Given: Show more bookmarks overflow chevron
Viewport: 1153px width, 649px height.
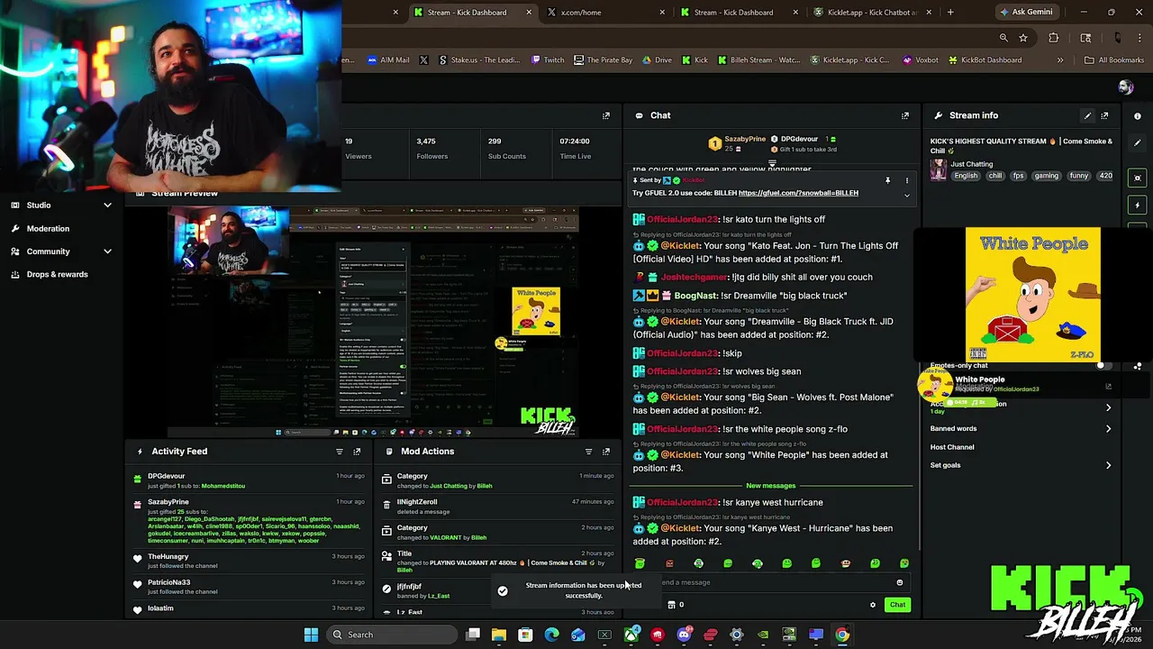Looking at the screenshot, I should tap(1060, 60).
